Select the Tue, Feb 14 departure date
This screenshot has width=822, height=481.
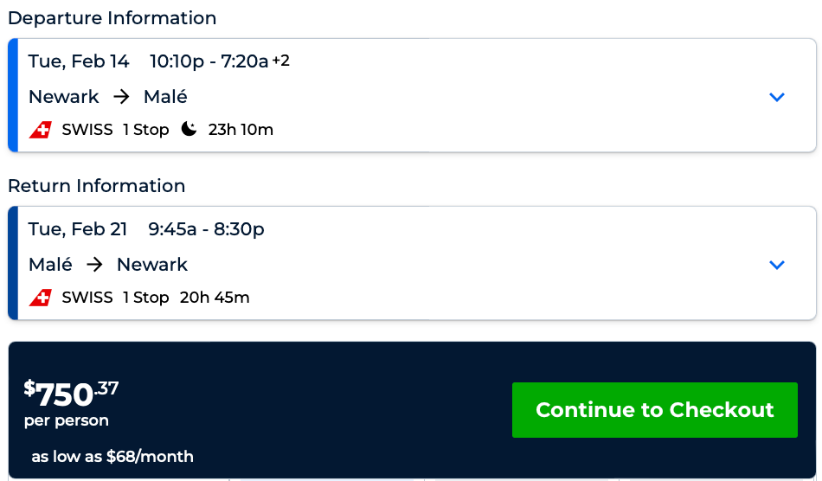[79, 61]
